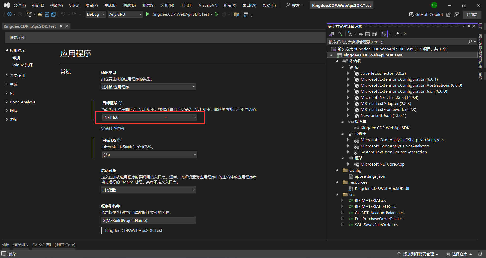Open the VisualSVN menu
The height and width of the screenshot is (258, 486).
coord(208,5)
